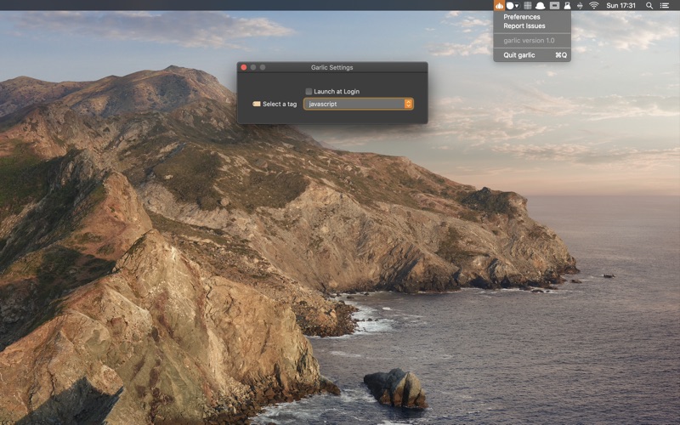680x425 pixels.
Task: Open the hat-shaped menu bar icon
Action: coord(540,5)
